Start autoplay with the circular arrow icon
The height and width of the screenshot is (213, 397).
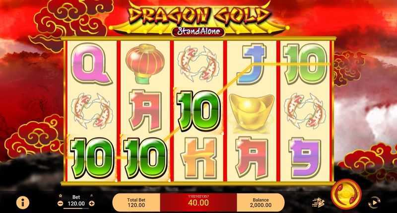point(374,203)
